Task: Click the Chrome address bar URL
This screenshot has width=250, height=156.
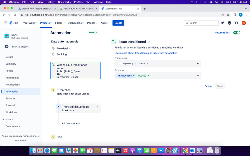Action: click(81, 15)
